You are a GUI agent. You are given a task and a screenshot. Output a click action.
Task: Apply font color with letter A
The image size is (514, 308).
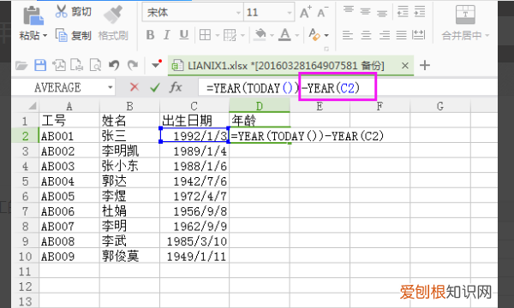point(284,35)
